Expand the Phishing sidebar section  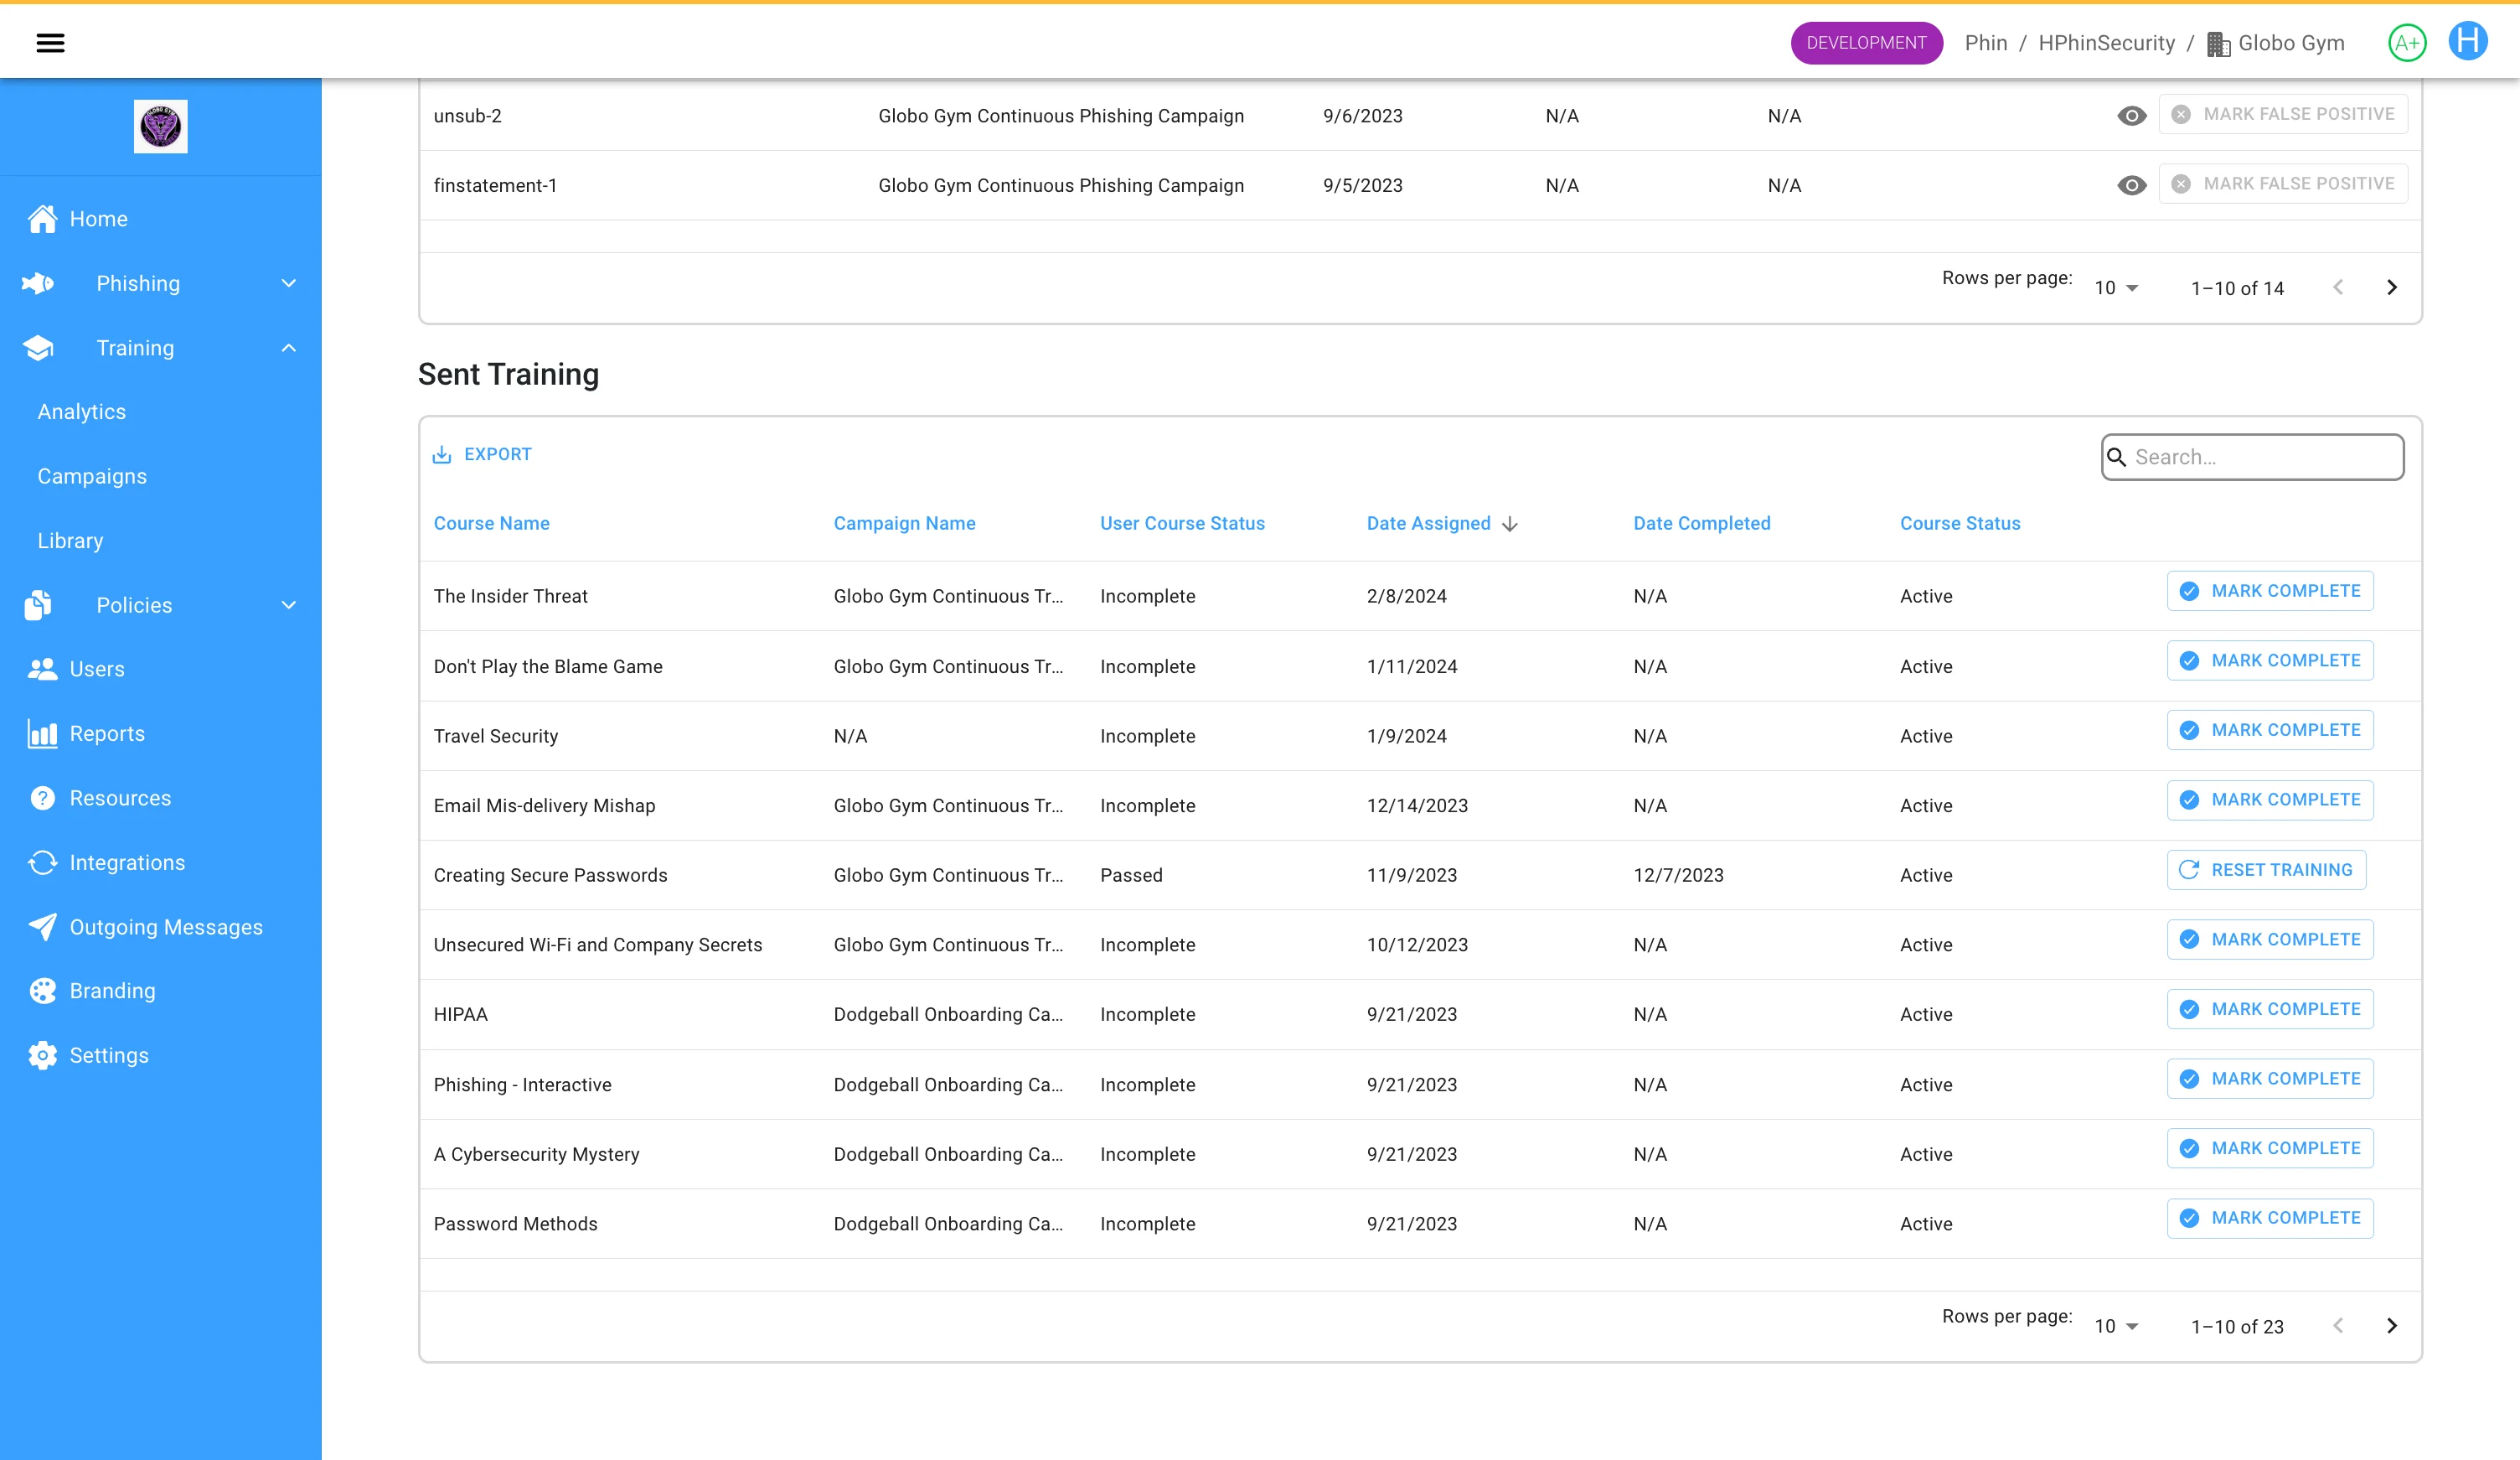point(288,283)
